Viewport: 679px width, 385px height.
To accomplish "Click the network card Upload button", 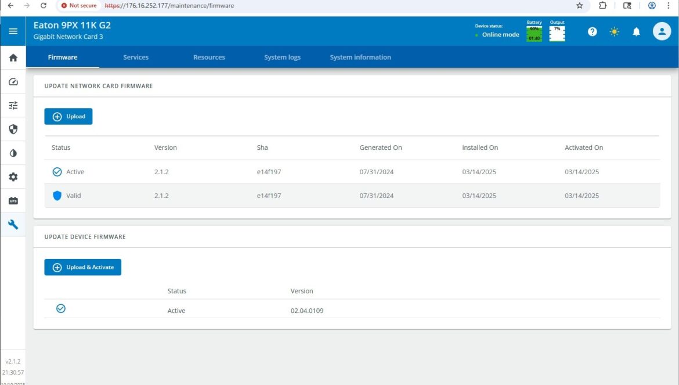I will click(68, 117).
